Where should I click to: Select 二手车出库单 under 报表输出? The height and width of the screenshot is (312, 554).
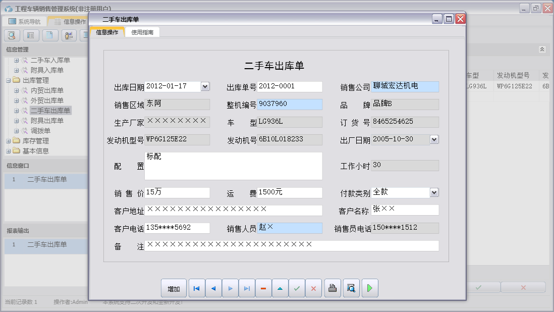click(x=46, y=244)
